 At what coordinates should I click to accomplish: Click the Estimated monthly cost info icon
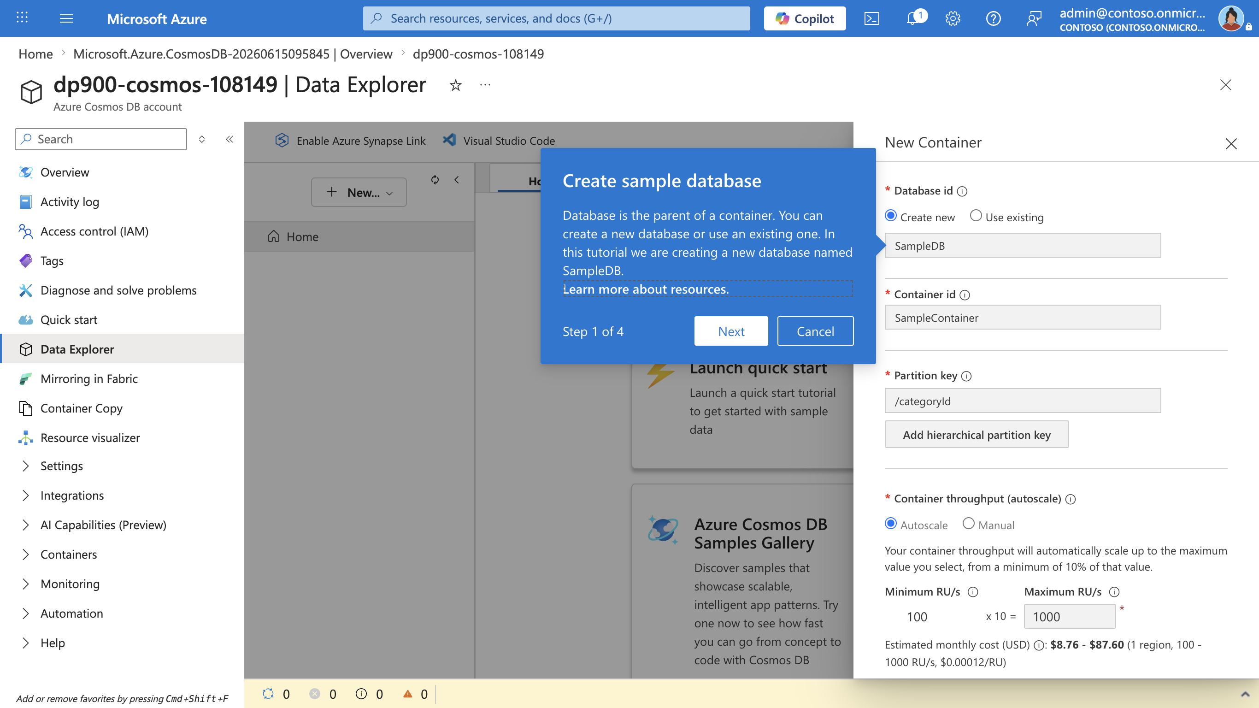1039,645
